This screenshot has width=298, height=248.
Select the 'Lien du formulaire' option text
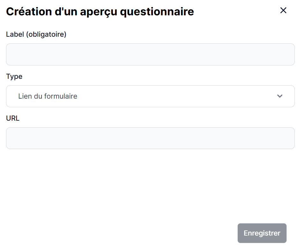click(x=48, y=96)
